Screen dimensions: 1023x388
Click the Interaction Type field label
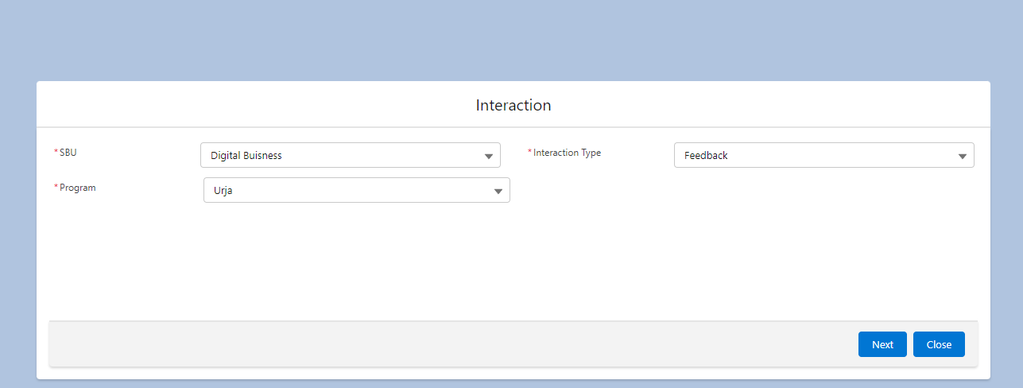(x=567, y=153)
